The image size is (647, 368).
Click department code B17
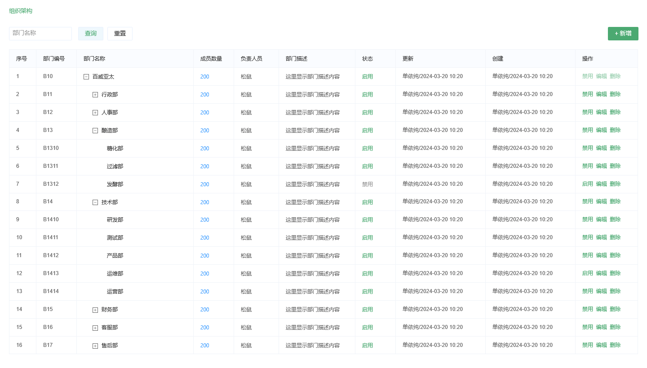pyautogui.click(x=48, y=345)
